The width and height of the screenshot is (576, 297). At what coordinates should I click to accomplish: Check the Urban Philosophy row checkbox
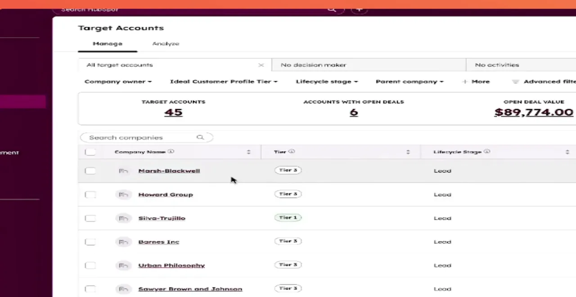pos(90,265)
